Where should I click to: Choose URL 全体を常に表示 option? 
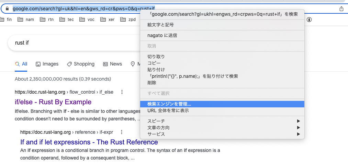222,110
